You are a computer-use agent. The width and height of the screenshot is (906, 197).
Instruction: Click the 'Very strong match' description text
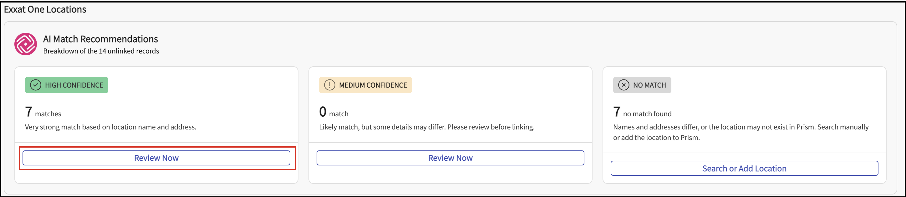click(x=110, y=127)
